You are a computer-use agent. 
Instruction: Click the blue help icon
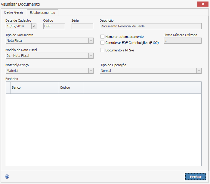7,177
